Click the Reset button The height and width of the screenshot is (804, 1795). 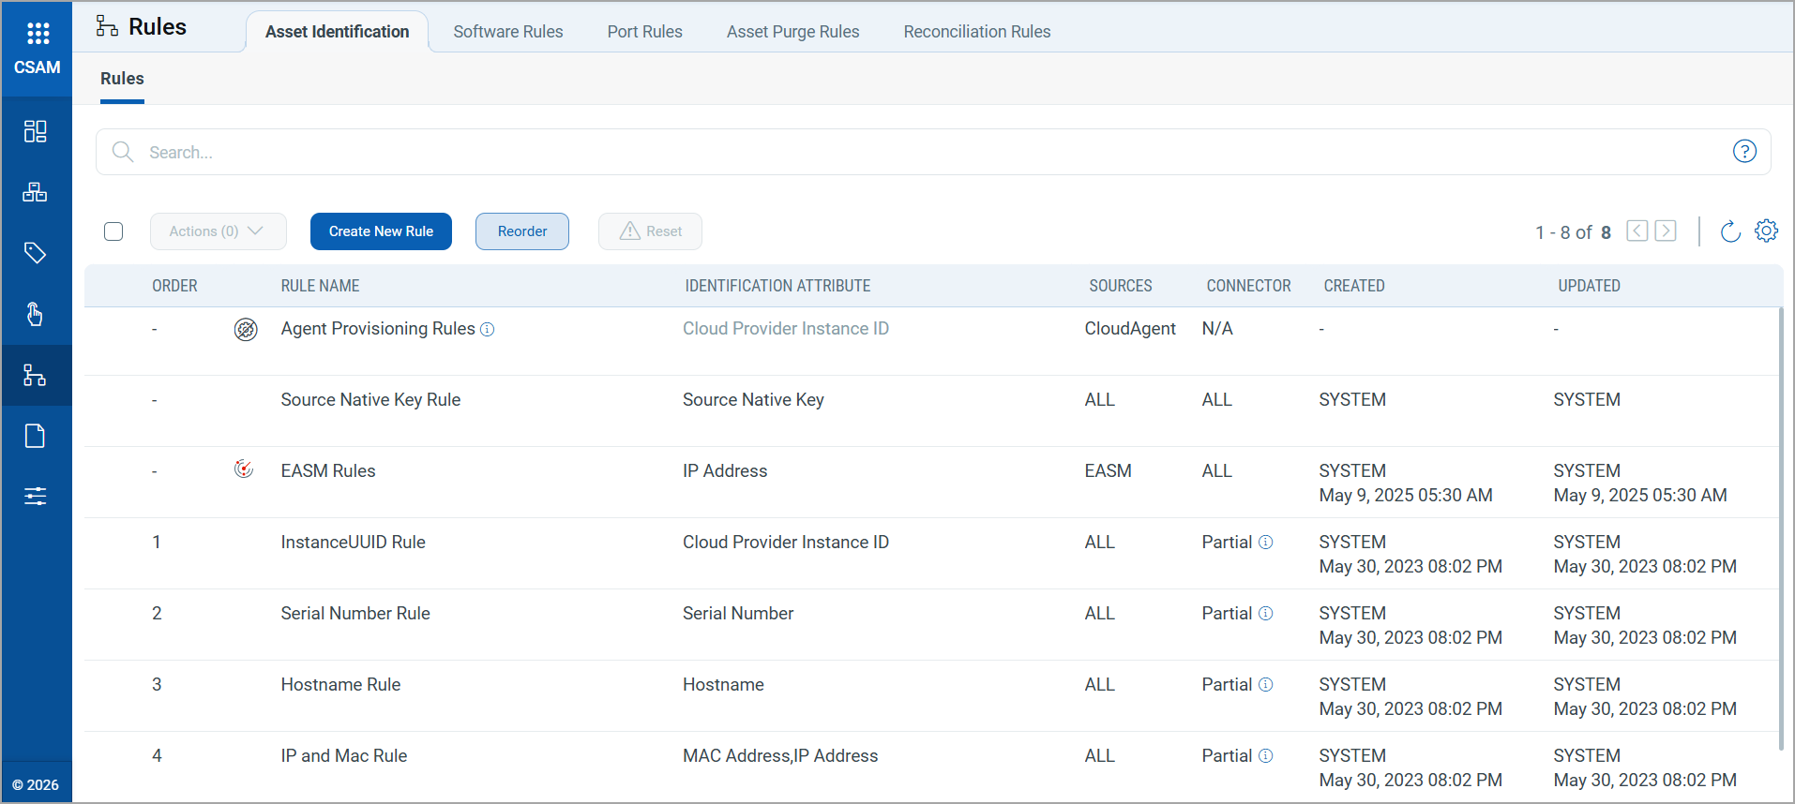click(x=650, y=231)
